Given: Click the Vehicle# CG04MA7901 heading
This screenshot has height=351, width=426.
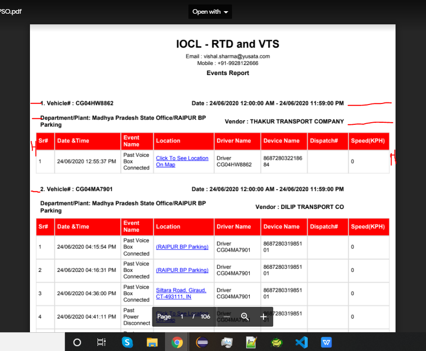Looking at the screenshot, I should tap(76, 189).
